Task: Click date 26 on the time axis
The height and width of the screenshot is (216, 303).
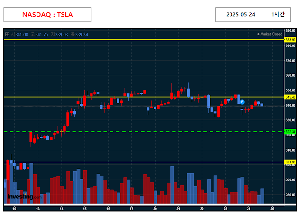Action: click(x=272, y=209)
